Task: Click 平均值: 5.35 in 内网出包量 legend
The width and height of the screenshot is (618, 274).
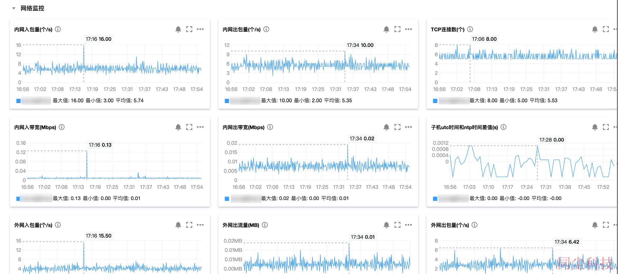Action: coord(338,100)
